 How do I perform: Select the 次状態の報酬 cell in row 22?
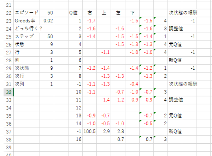point(183,13)
